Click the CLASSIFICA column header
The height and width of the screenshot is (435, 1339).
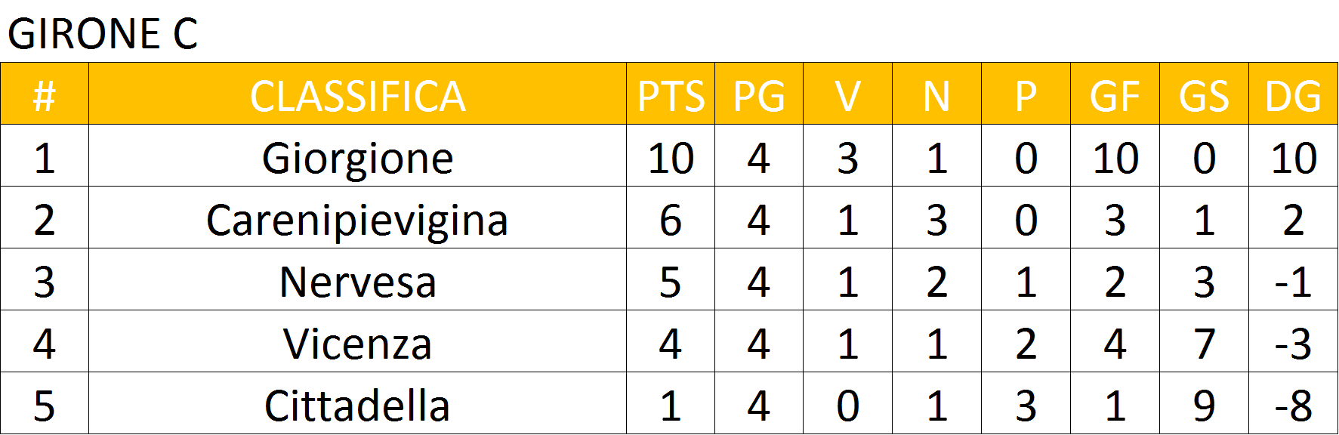click(357, 94)
